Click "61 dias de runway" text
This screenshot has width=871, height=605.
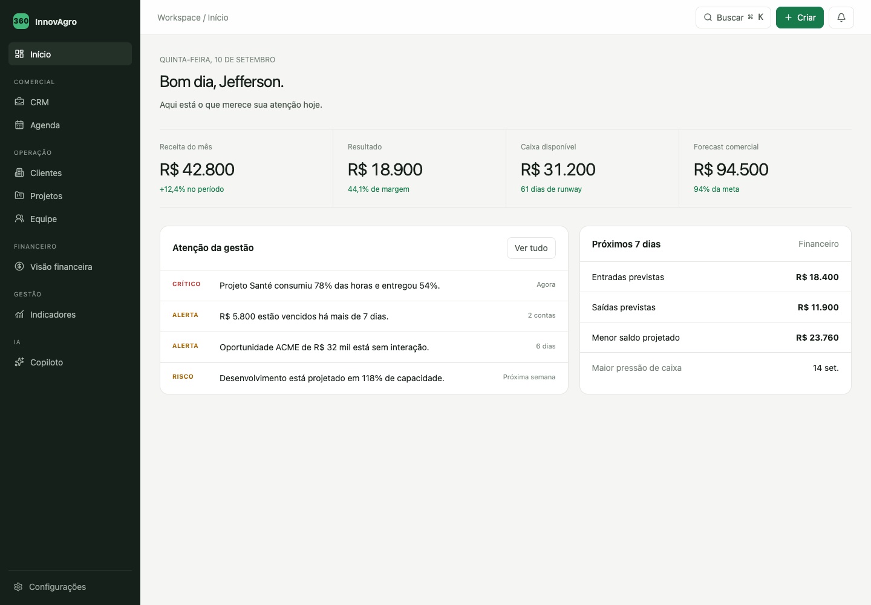(x=551, y=189)
